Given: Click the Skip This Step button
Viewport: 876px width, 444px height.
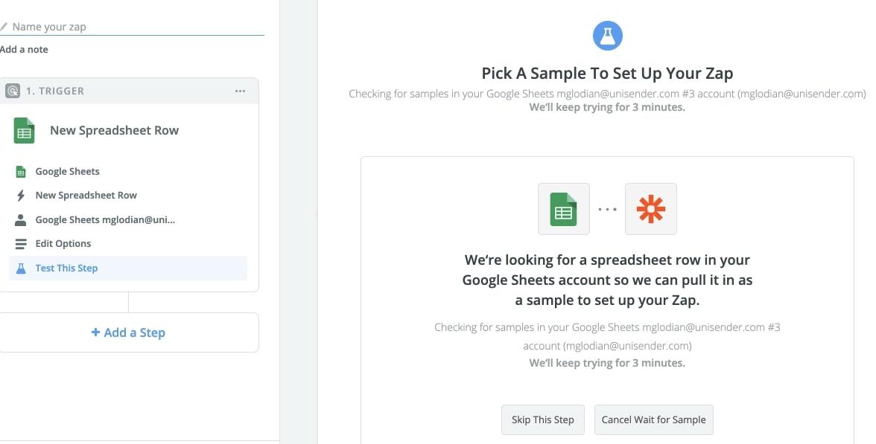Looking at the screenshot, I should [x=543, y=420].
